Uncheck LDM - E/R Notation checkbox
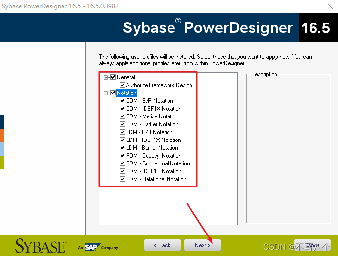Viewport: 338px width, 256px height. (123, 132)
